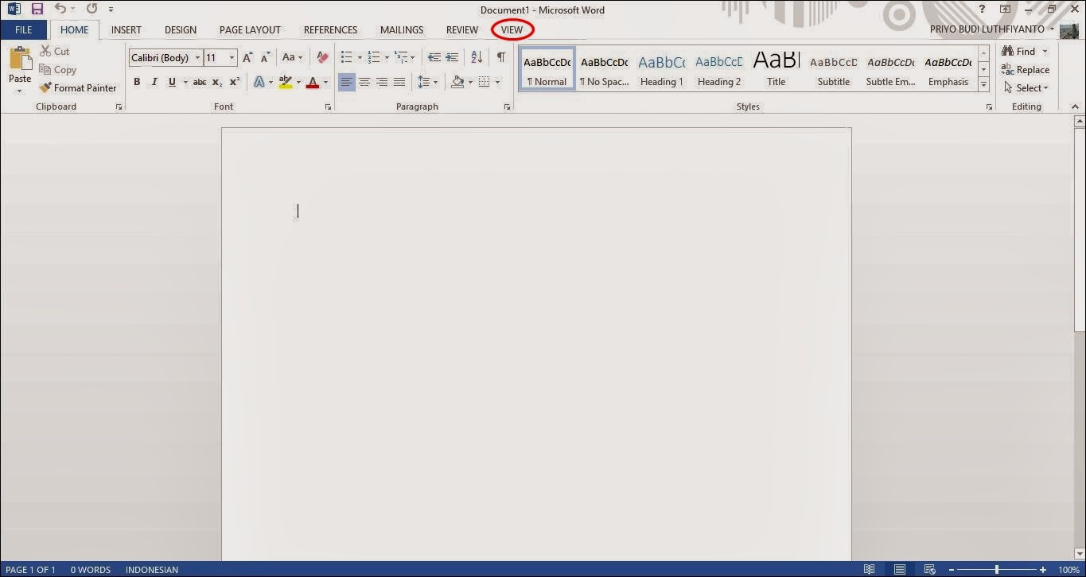The width and height of the screenshot is (1086, 577).
Task: Click the Replace button
Action: click(x=1026, y=69)
